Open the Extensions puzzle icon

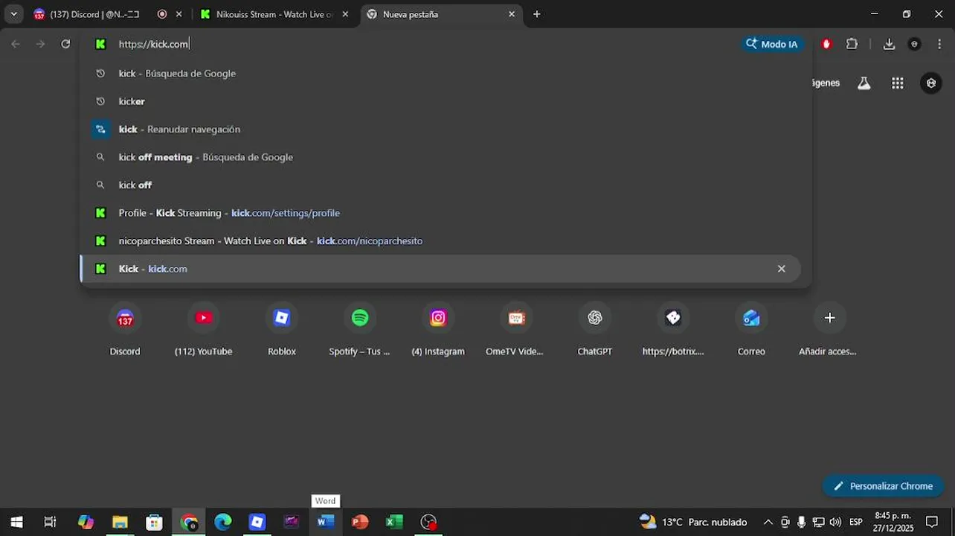852,44
